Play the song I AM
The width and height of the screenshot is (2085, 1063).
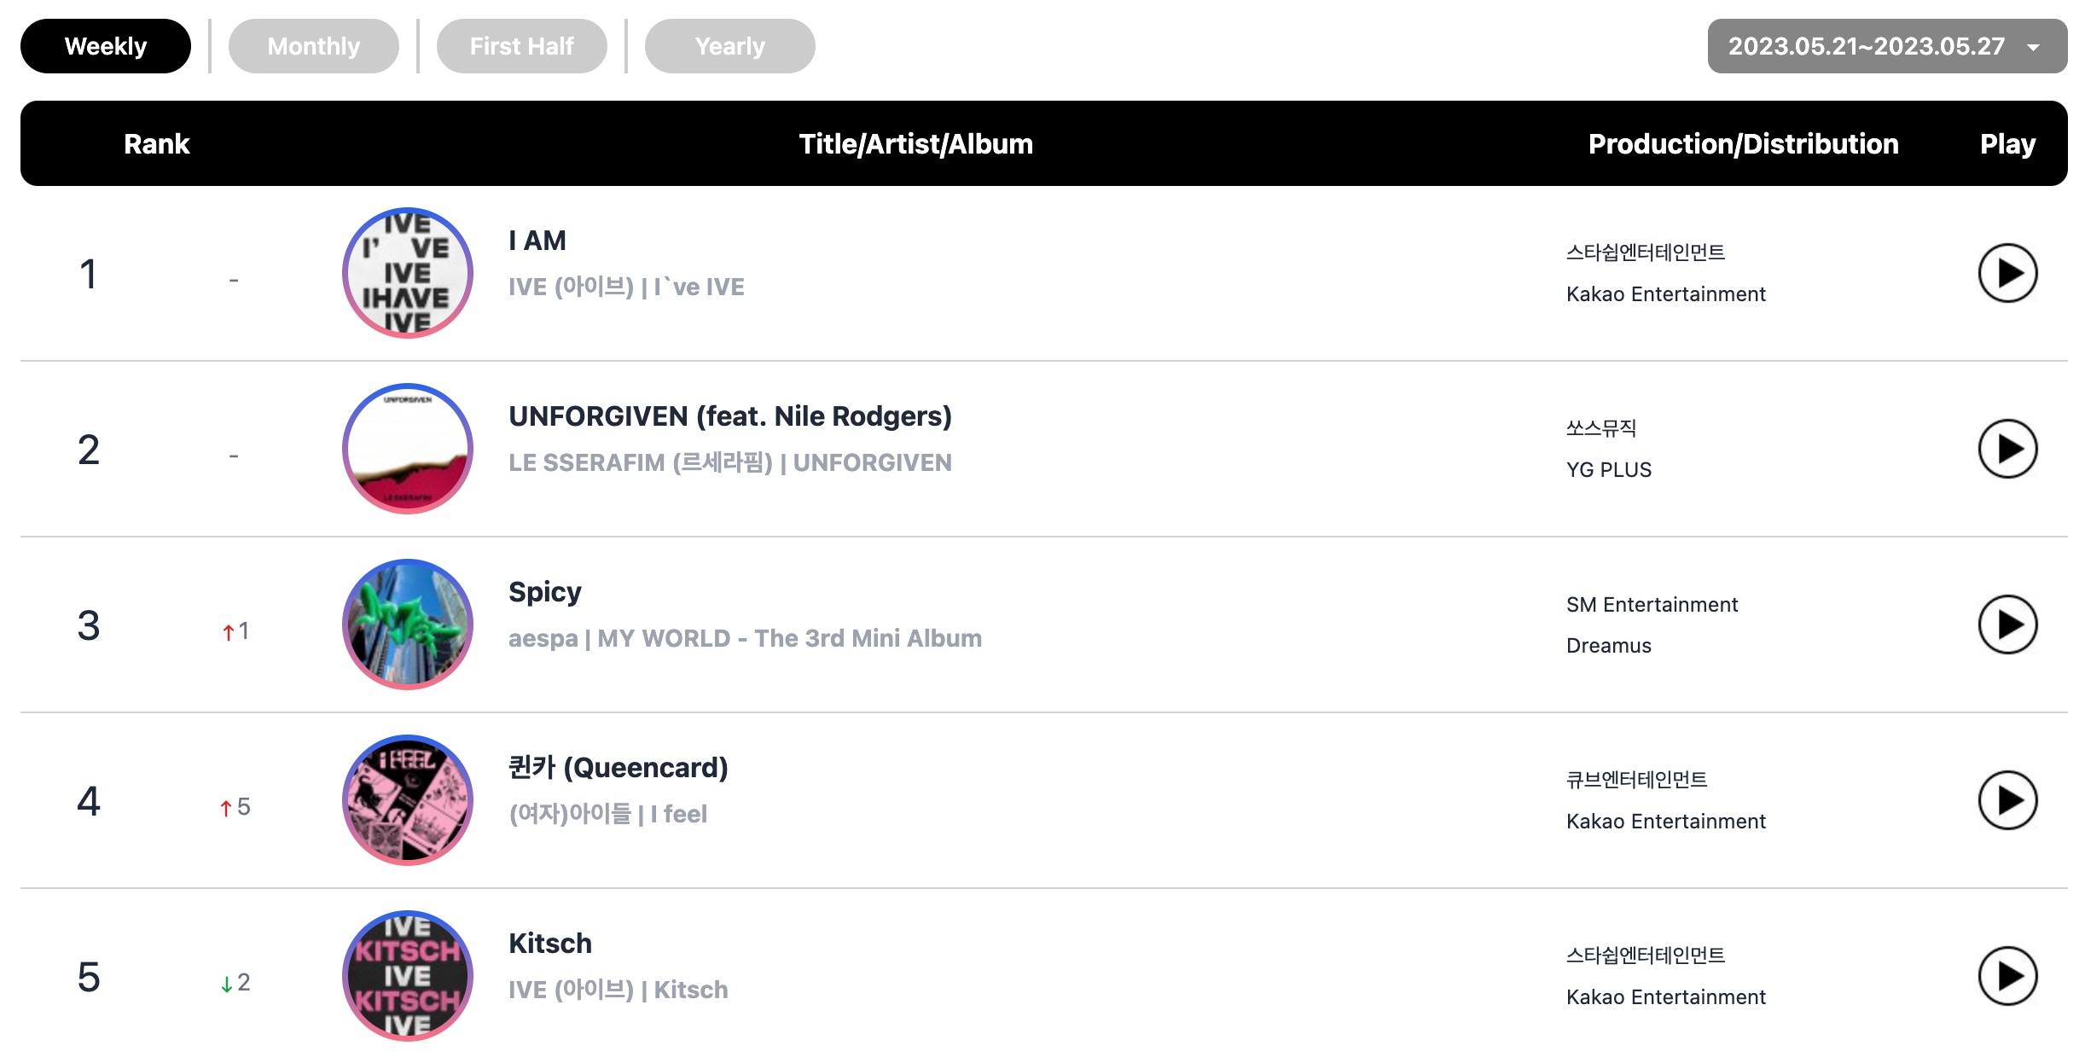point(2007,273)
